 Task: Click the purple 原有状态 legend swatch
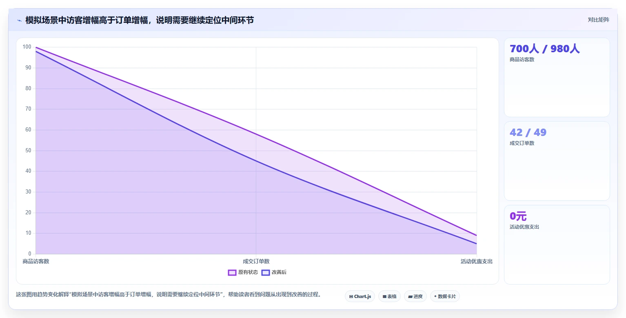[232, 272]
